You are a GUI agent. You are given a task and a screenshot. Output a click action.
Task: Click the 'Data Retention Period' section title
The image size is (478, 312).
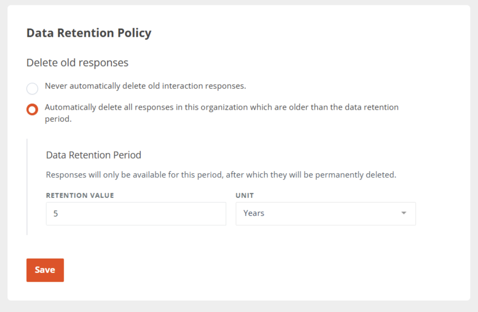coord(94,155)
